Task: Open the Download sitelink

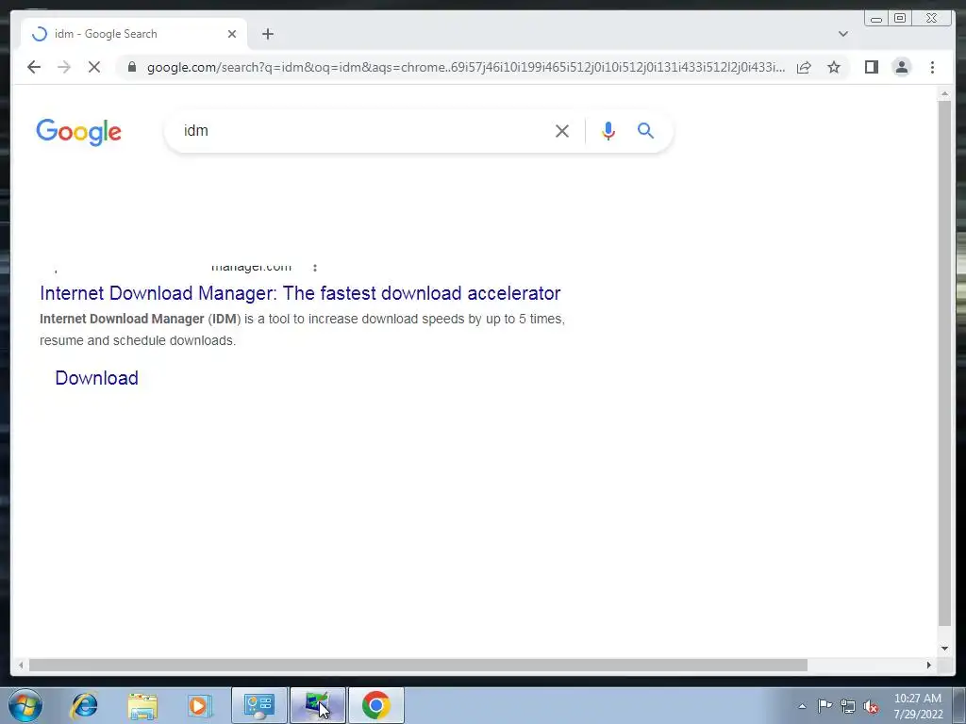Action: coord(97,378)
